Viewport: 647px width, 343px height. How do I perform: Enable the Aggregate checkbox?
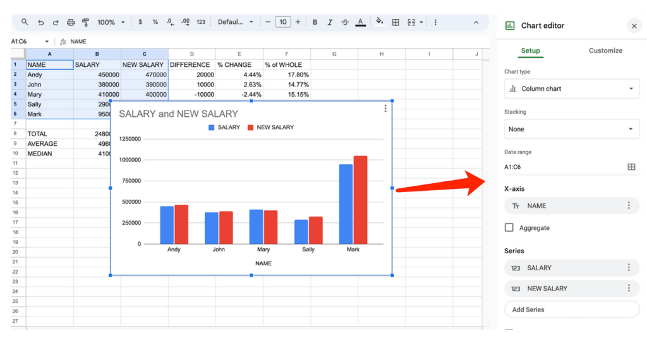point(509,227)
